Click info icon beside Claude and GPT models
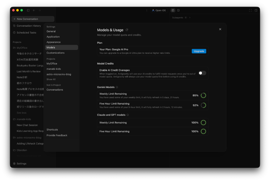 (128, 115)
